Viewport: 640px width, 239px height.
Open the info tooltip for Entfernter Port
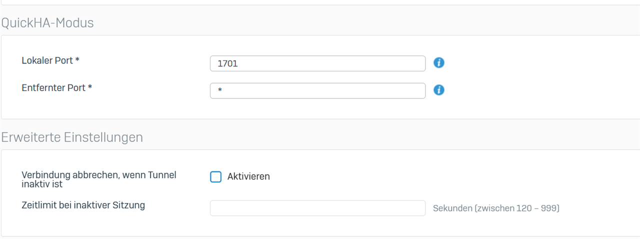point(439,90)
